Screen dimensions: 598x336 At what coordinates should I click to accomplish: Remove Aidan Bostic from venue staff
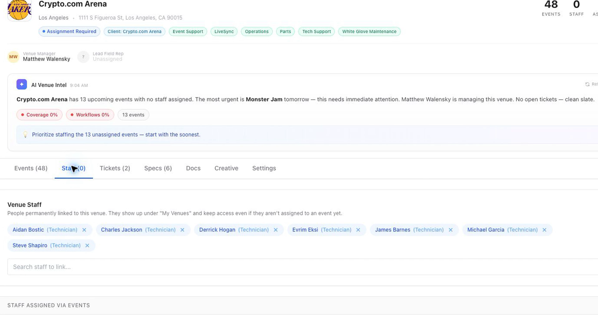tap(84, 230)
